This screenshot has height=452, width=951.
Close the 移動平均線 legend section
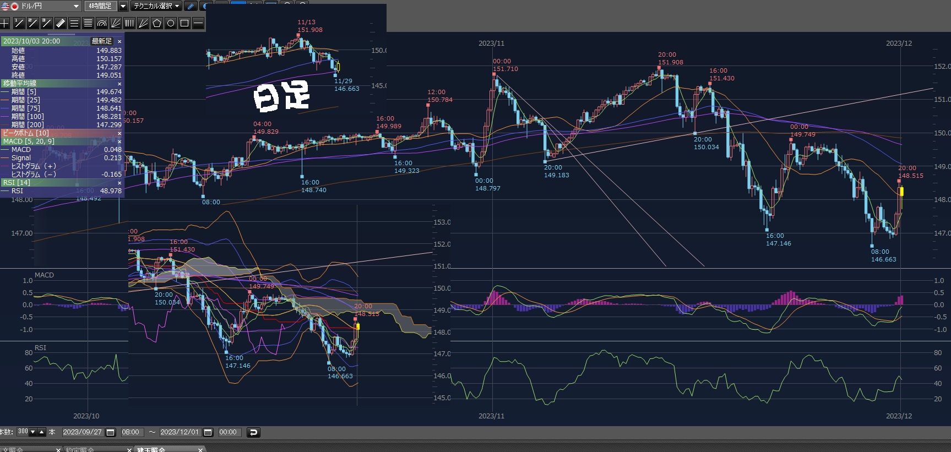(119, 84)
